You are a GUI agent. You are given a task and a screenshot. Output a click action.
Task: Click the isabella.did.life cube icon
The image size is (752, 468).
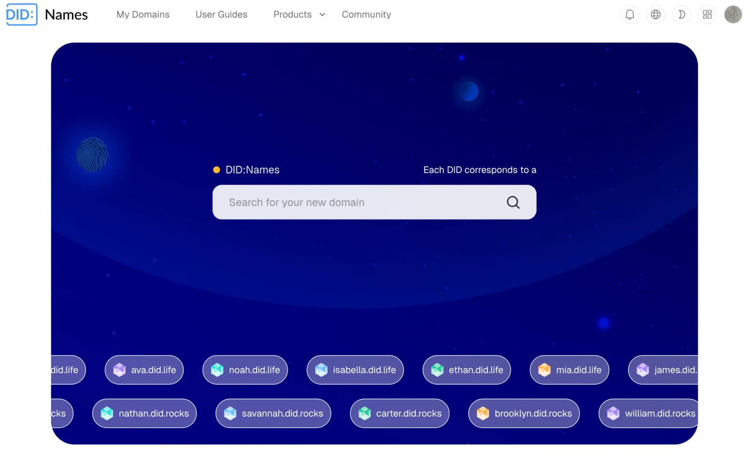tap(321, 370)
